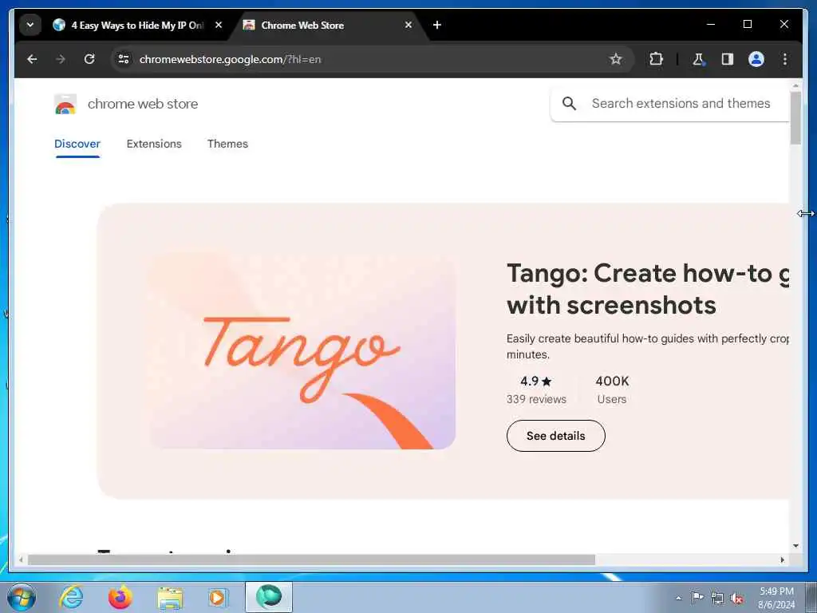Maximize the Chrome window
The width and height of the screenshot is (817, 613).
click(x=747, y=25)
